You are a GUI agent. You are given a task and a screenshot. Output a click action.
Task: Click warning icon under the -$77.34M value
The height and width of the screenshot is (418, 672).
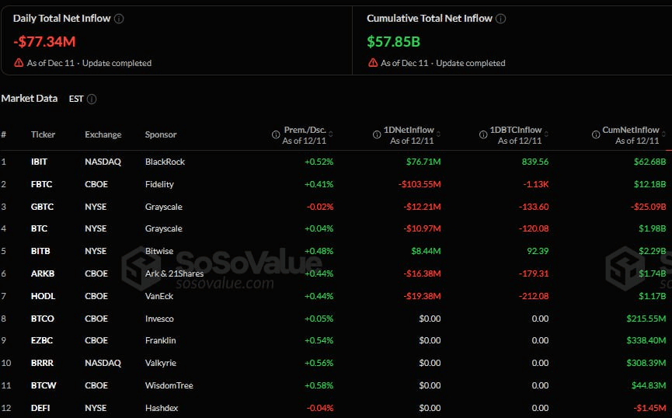tap(18, 63)
